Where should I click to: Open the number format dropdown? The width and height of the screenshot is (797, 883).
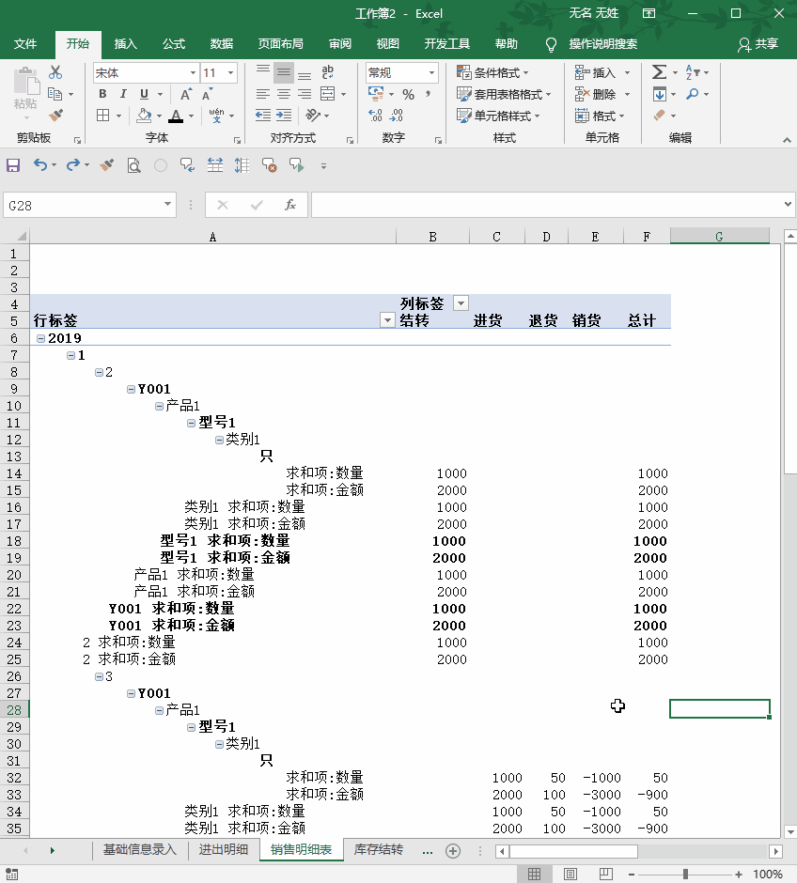click(431, 72)
